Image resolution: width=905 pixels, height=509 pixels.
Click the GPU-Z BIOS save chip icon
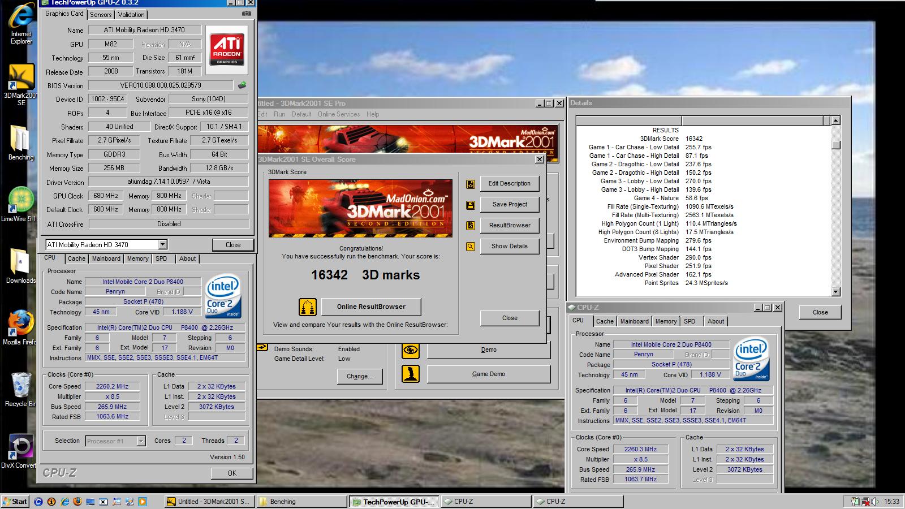coord(242,85)
